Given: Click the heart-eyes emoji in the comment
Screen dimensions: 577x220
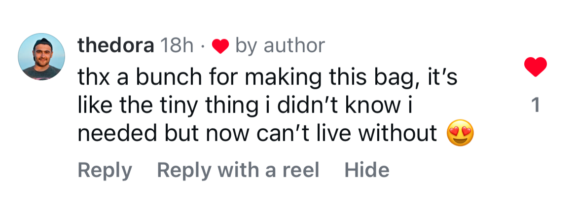Looking at the screenshot, I should [x=460, y=134].
